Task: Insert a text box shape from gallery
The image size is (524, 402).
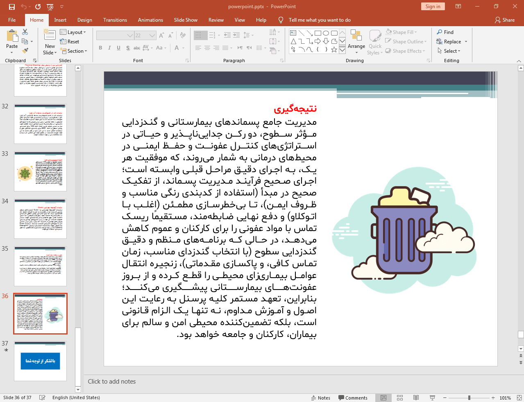Action: (x=293, y=33)
